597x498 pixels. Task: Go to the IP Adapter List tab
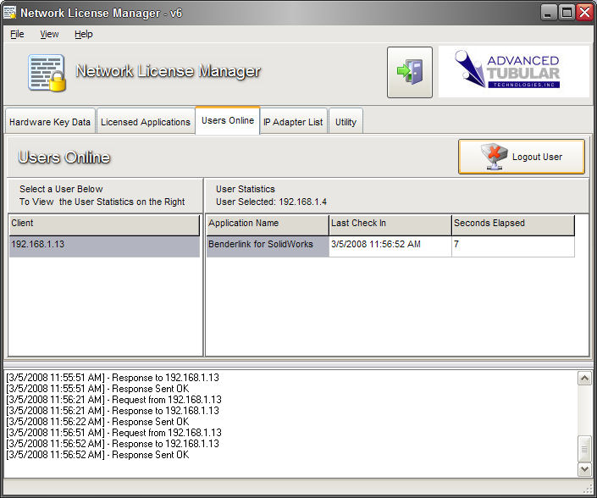pyautogui.click(x=293, y=122)
